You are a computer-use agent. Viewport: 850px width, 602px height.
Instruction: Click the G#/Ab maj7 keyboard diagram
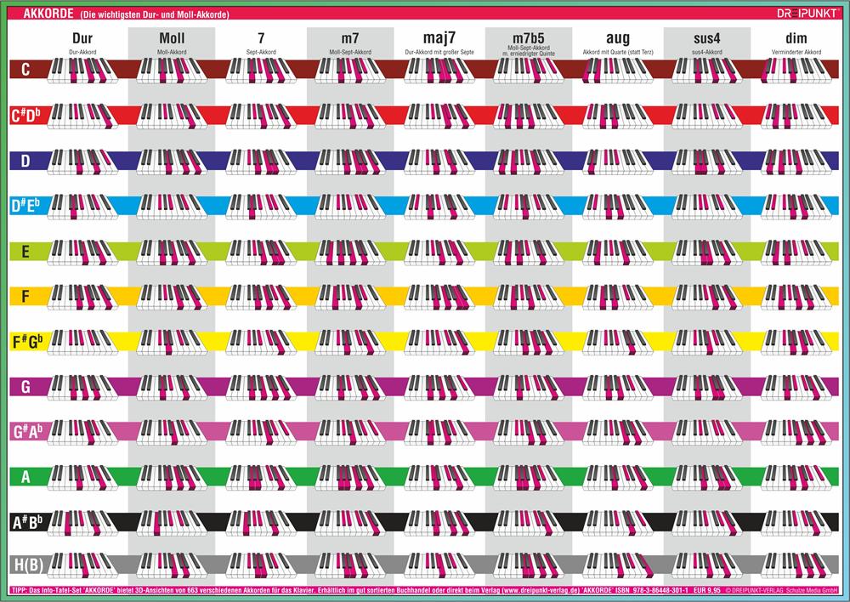pyautogui.click(x=439, y=432)
